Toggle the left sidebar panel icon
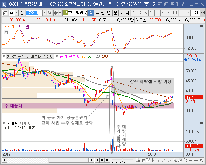 tap(5, 13)
